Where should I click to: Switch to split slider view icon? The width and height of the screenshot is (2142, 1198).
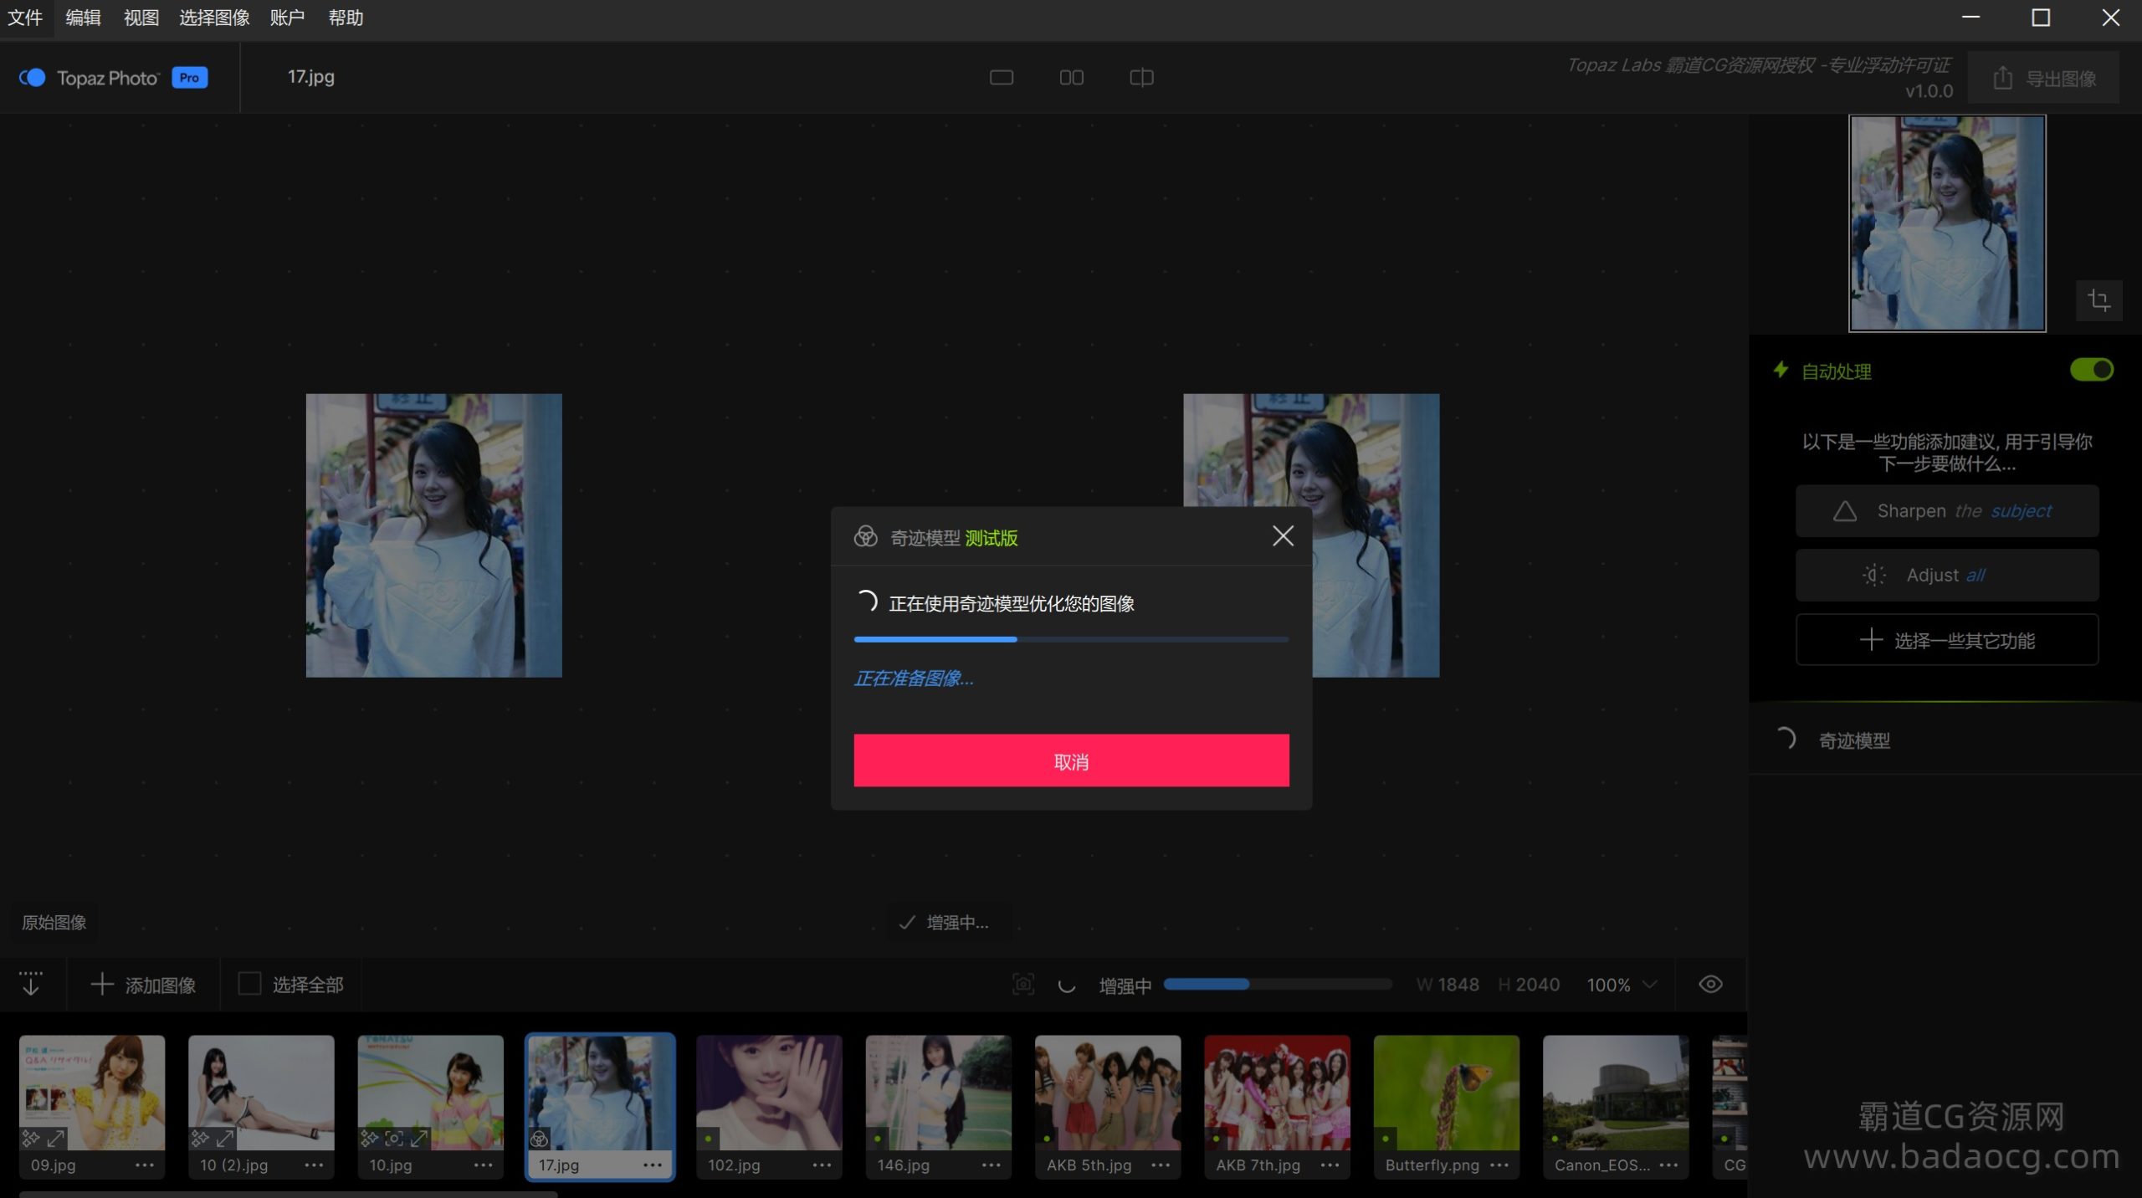(x=1141, y=78)
